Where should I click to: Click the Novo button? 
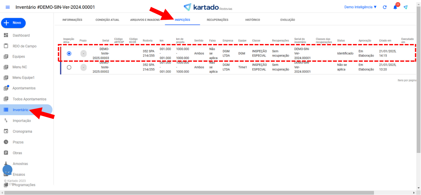(x=13, y=23)
